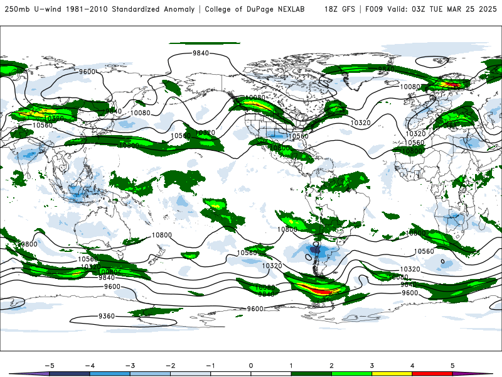502x377 pixels.
Task: Click the yellow 3 to 4 colorbar segment
Action: pyautogui.click(x=392, y=374)
